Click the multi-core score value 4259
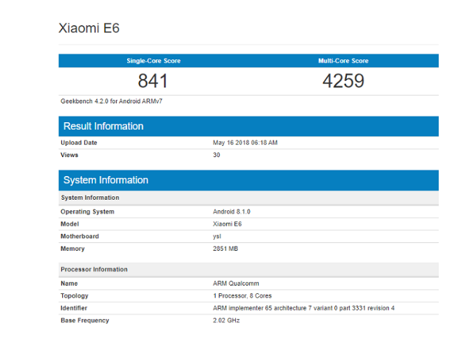This screenshot has height=338, width=462. tap(343, 81)
